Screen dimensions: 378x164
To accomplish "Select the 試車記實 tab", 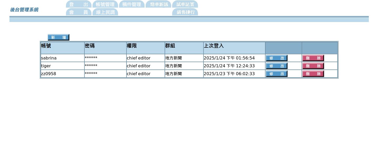I will (185, 4).
